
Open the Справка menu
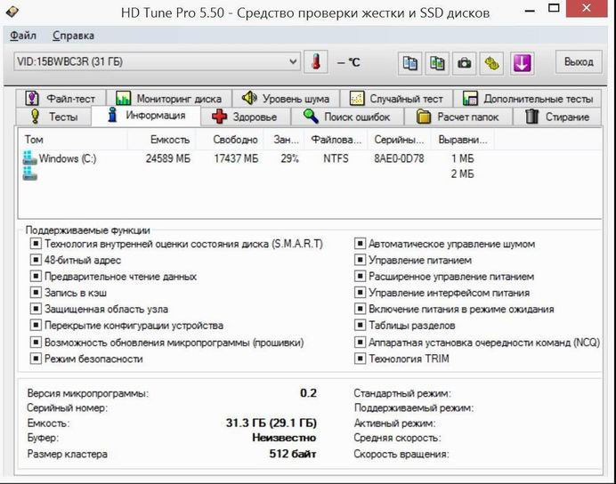pos(73,36)
